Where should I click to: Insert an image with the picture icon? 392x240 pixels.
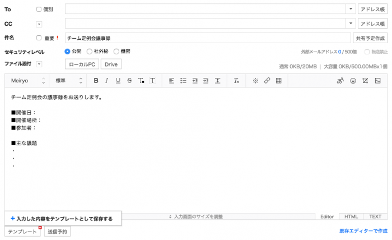pyautogui.click(x=378, y=81)
